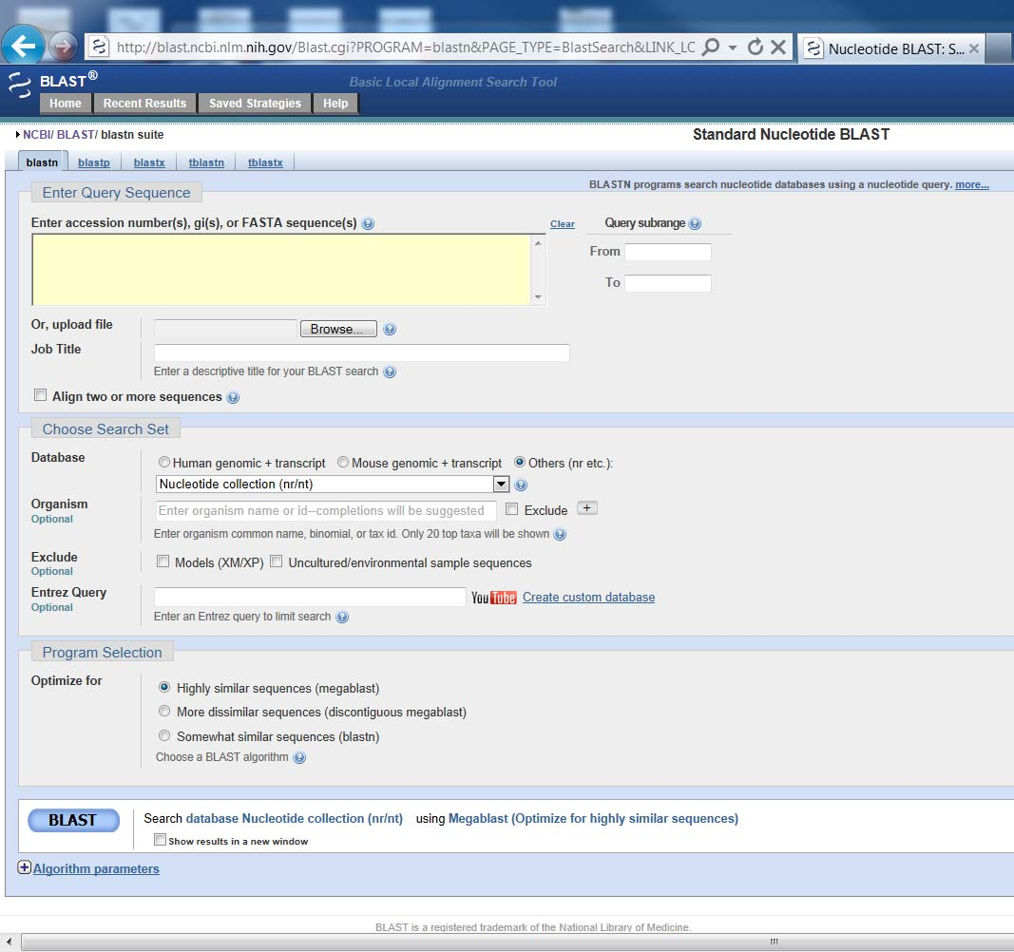The width and height of the screenshot is (1014, 952).
Task: Click the BLAST breadcrumb link
Action: point(76,135)
